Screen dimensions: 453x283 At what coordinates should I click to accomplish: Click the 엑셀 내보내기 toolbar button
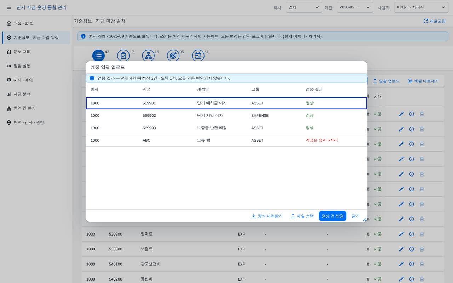coord(423,81)
